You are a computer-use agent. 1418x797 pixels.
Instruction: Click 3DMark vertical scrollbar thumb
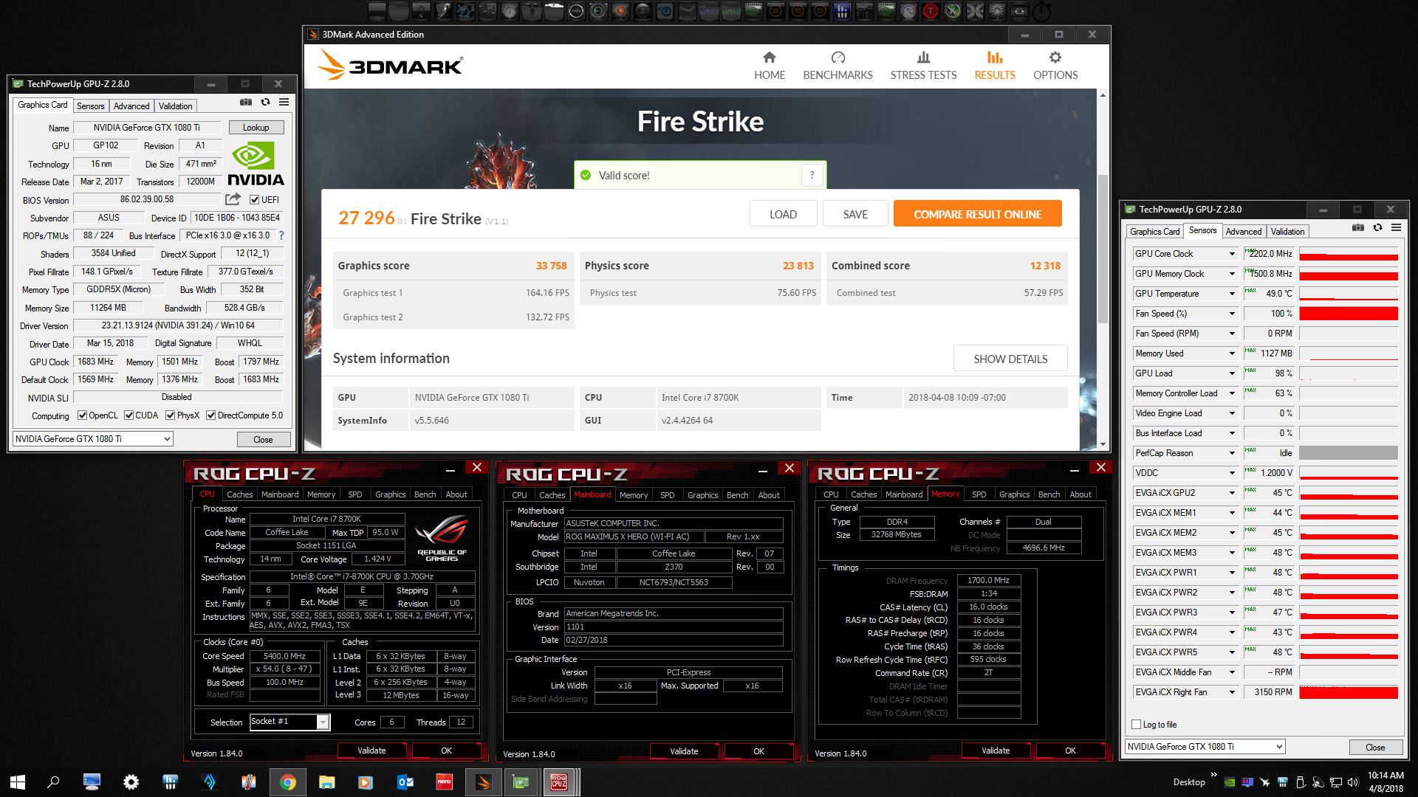(1103, 248)
